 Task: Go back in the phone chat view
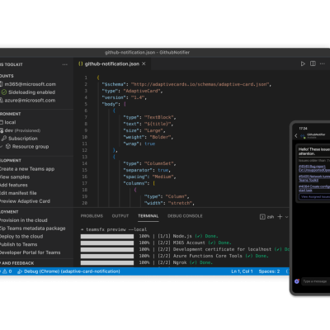click(296, 135)
